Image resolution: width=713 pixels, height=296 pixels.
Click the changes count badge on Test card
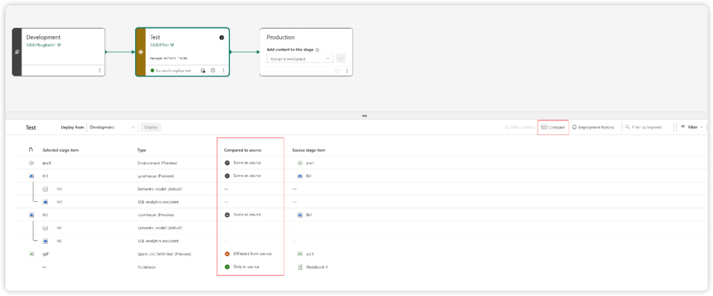[x=222, y=38]
